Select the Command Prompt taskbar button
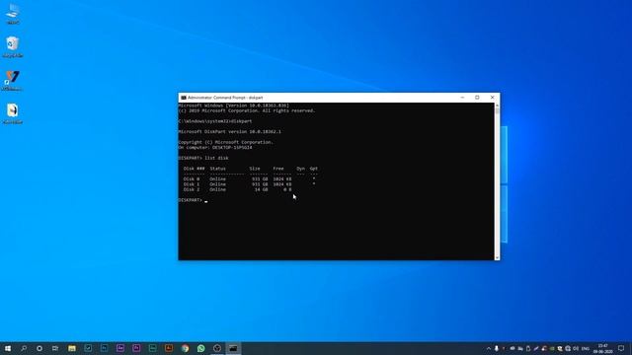Image resolution: width=632 pixels, height=355 pixels. pyautogui.click(x=233, y=348)
